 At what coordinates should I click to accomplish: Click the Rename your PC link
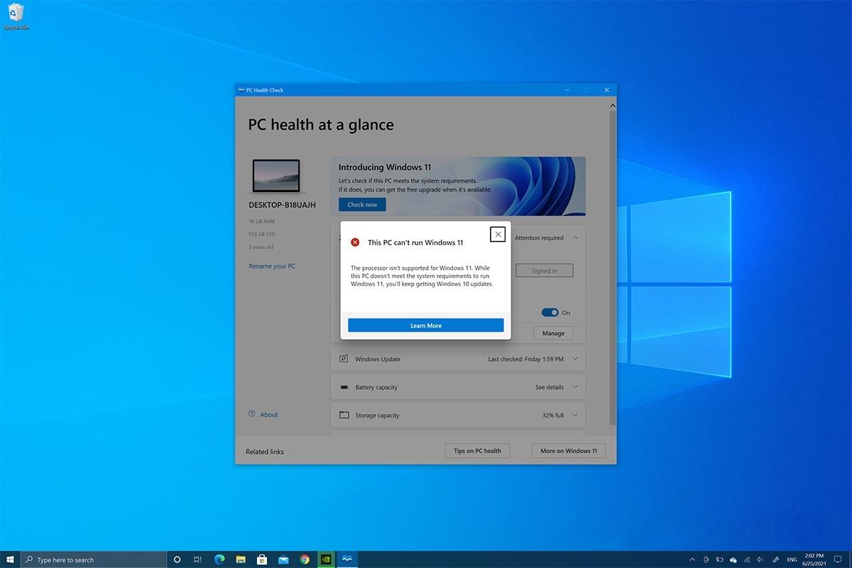[x=272, y=266]
